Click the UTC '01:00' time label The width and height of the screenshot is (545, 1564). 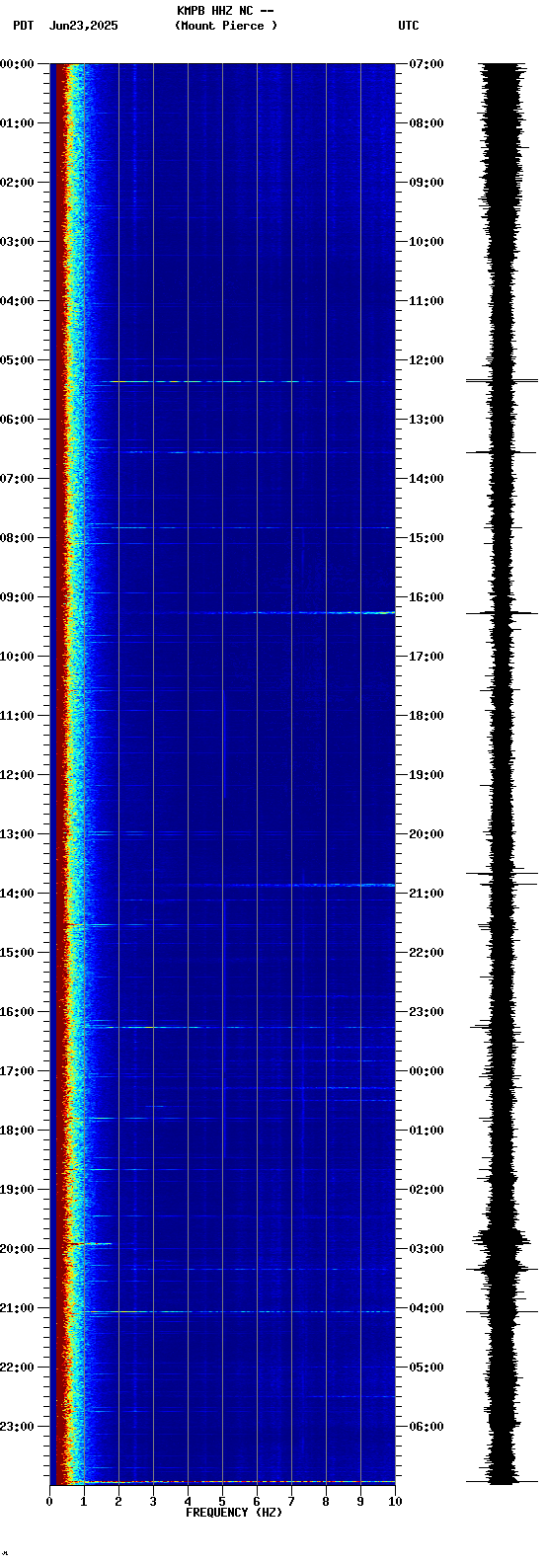(427, 1131)
